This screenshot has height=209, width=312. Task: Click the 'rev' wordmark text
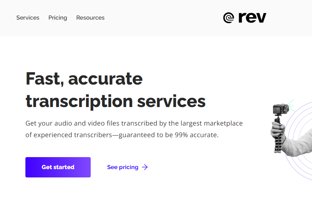252,18
